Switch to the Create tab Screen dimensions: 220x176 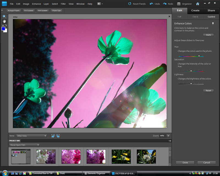point(195,10)
